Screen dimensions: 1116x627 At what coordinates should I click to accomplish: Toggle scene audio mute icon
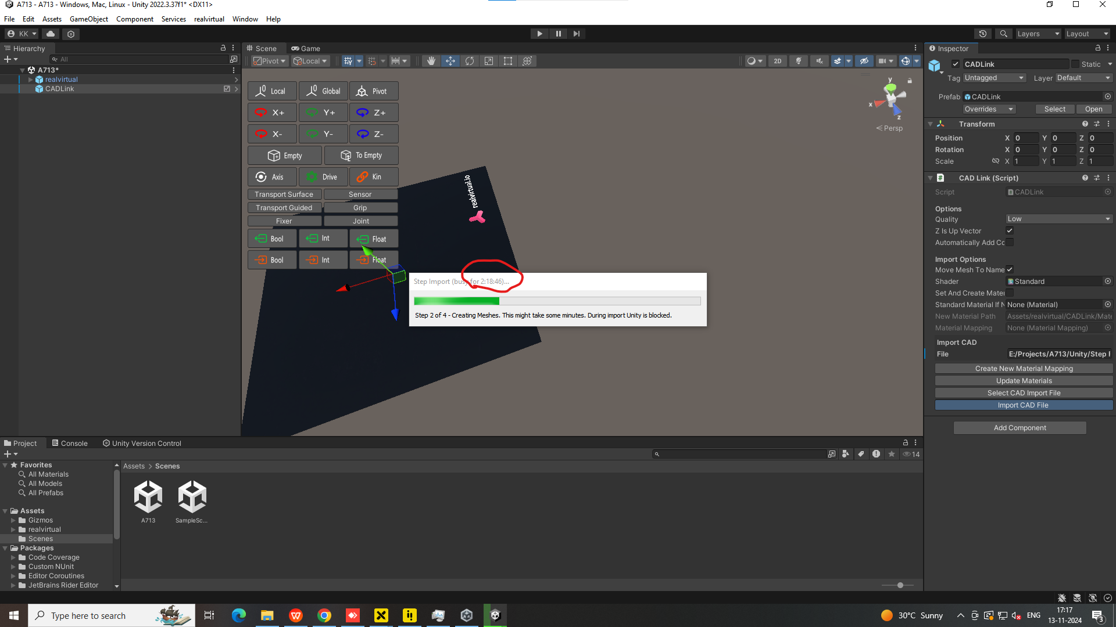(820, 61)
